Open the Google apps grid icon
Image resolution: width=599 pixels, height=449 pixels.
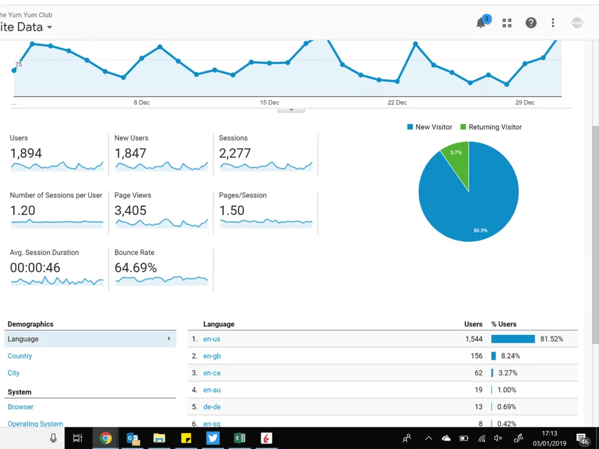(x=507, y=23)
